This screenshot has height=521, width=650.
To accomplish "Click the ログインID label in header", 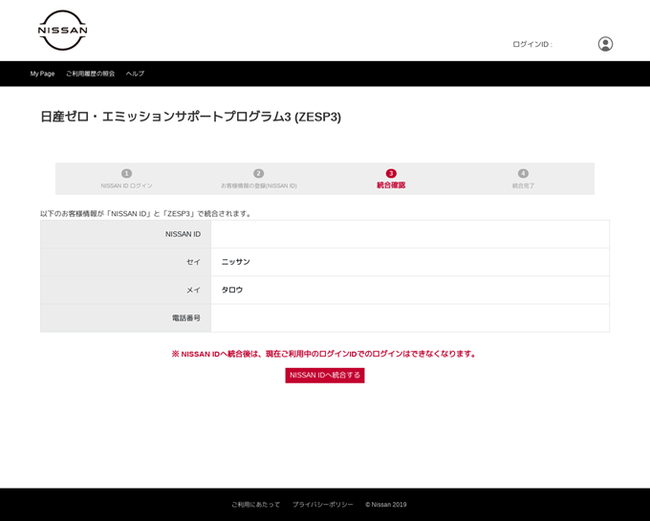I will tap(531, 44).
